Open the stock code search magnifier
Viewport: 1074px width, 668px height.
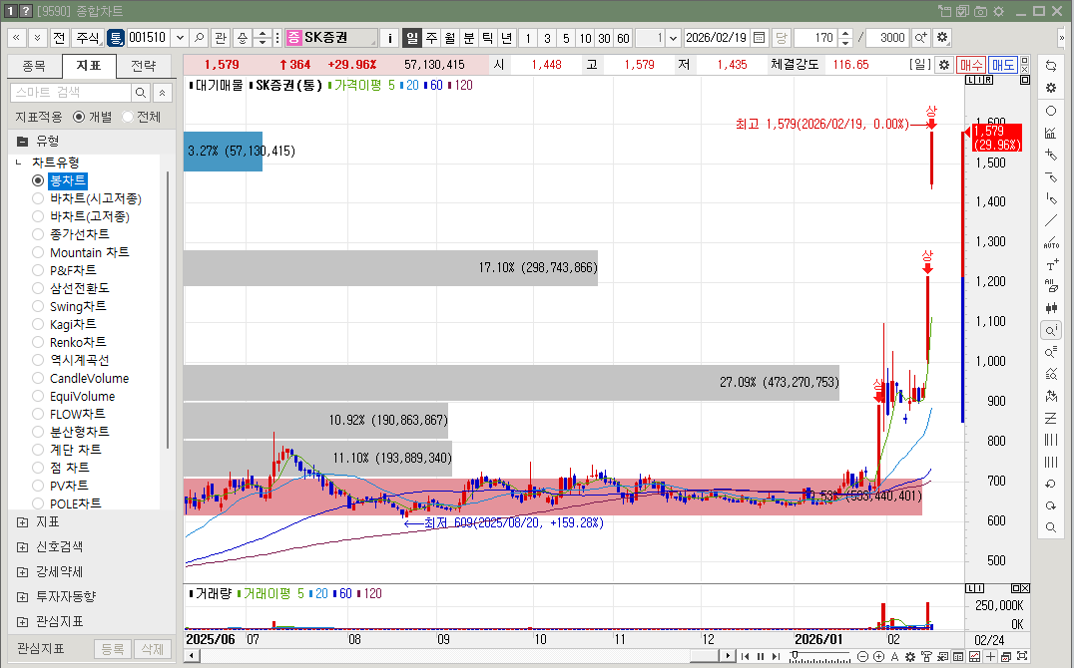click(x=200, y=38)
